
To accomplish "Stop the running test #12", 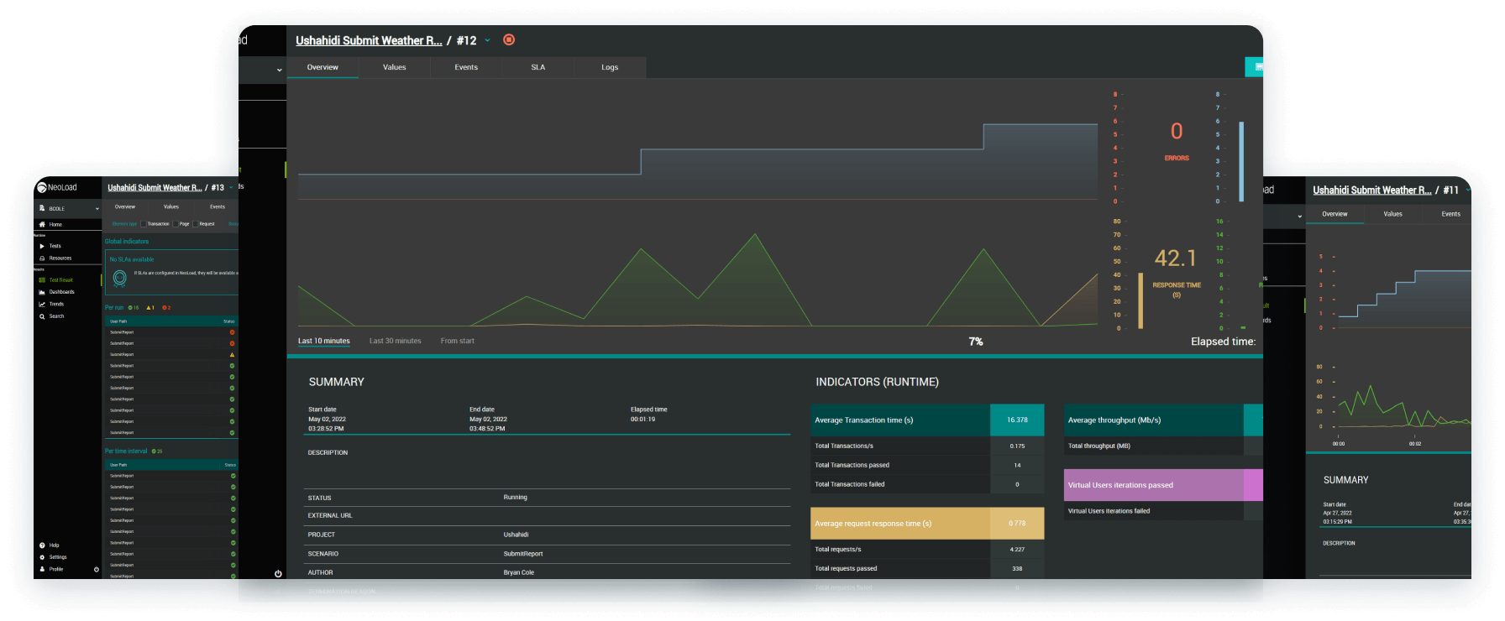I will 509,39.
